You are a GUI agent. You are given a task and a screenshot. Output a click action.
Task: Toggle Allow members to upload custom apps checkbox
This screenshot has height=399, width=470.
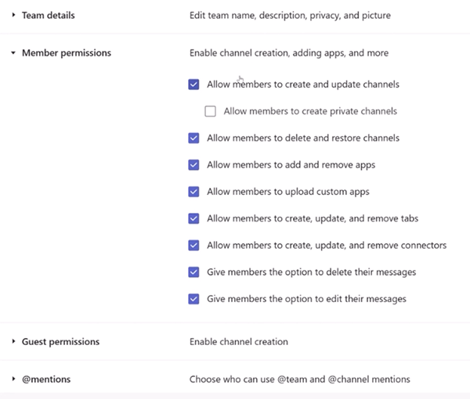[193, 192]
